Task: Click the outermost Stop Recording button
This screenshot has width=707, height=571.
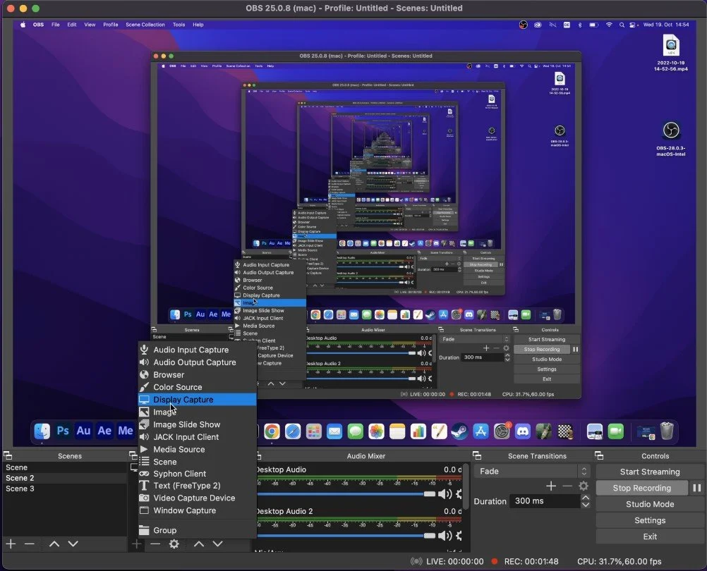Action: [x=641, y=488]
